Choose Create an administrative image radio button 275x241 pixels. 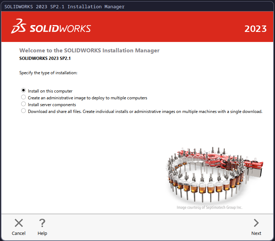point(23,97)
